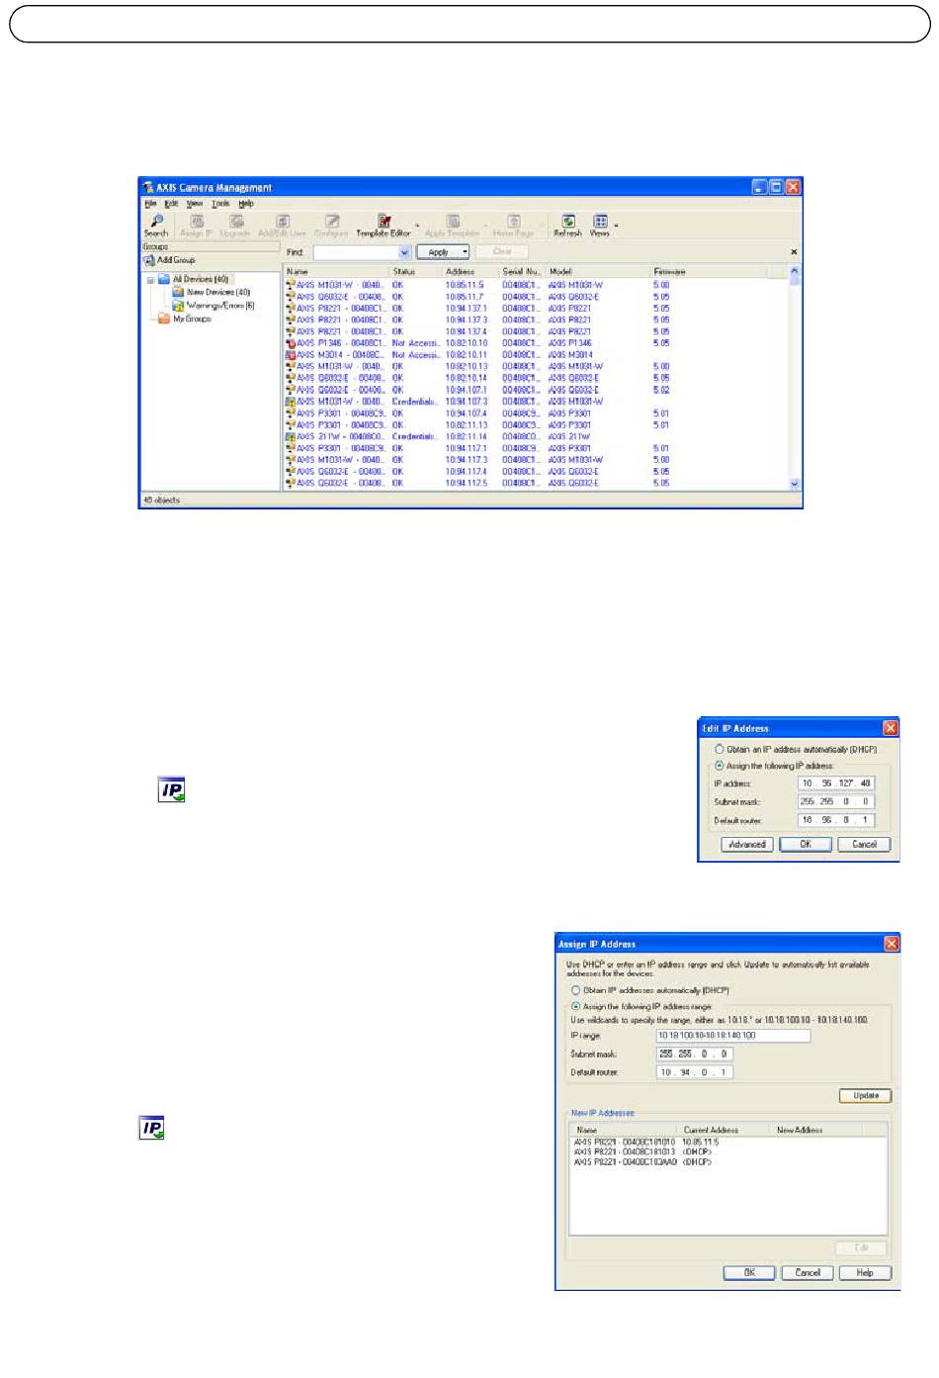Viewport: 939px width, 1378px height.
Task: Click the Add/Edit User toolbar icon
Action: (282, 222)
